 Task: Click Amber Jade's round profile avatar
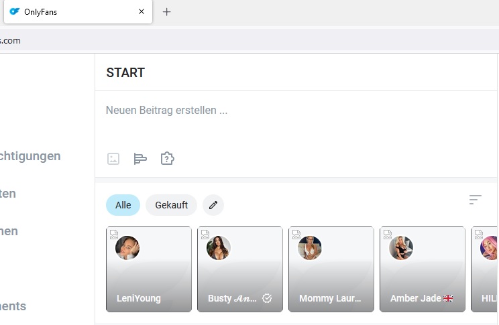401,248
